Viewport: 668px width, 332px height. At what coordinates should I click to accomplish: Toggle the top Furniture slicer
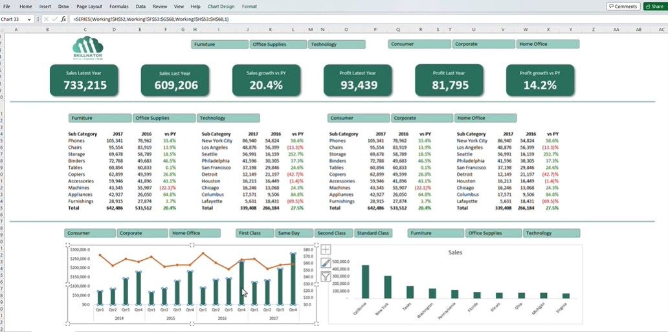point(219,45)
